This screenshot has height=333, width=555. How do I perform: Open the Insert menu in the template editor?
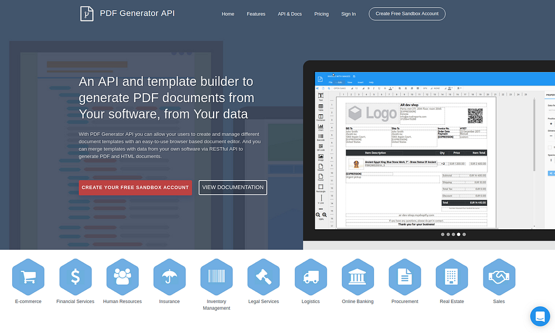(360, 82)
